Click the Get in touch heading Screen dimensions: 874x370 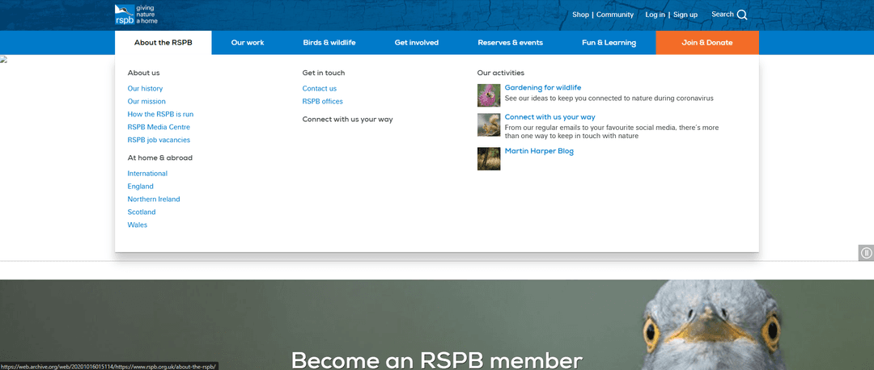324,73
